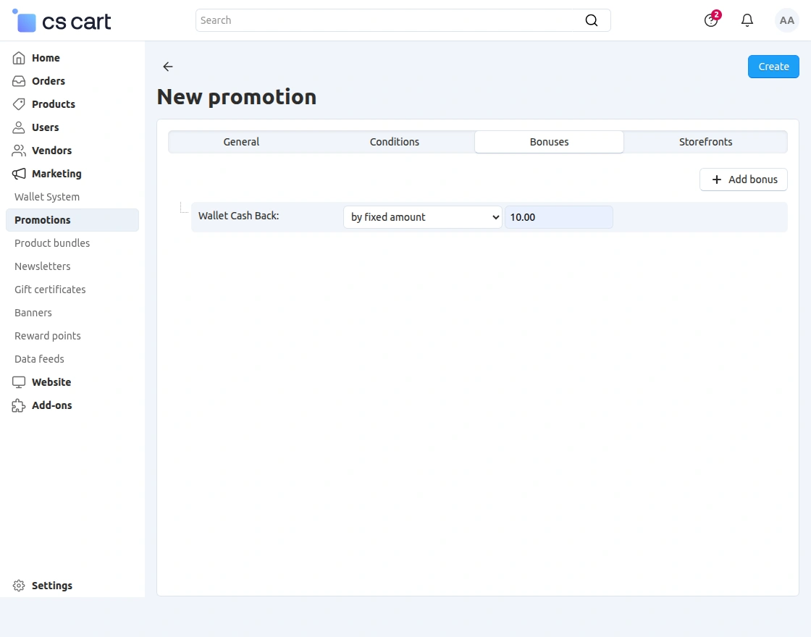The height and width of the screenshot is (637, 811).
Task: Click the magnifier search icon
Action: coord(592,20)
